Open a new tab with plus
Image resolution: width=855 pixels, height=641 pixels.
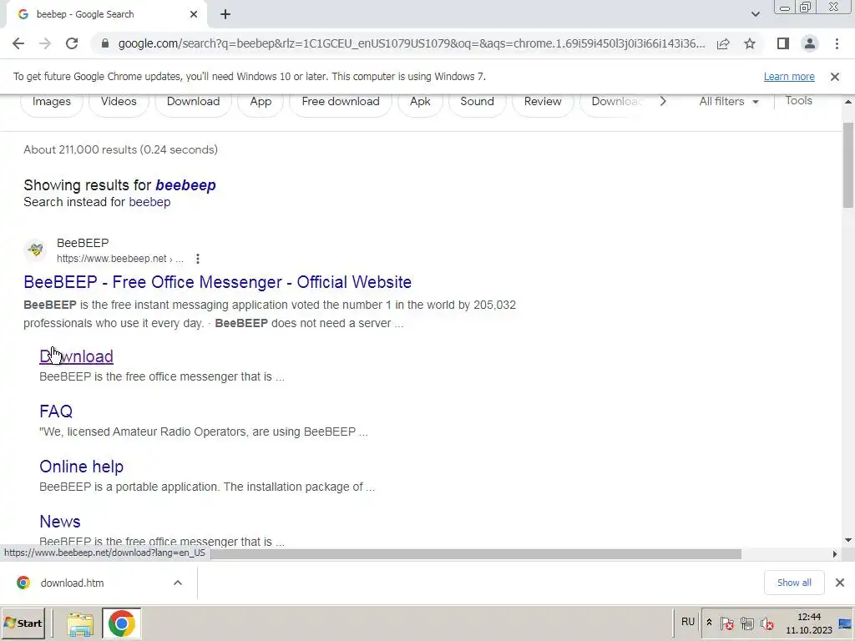225,14
